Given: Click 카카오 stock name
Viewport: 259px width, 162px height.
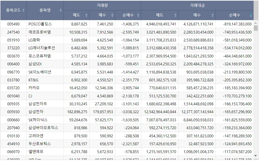Looking at the screenshot, I should [34, 88].
